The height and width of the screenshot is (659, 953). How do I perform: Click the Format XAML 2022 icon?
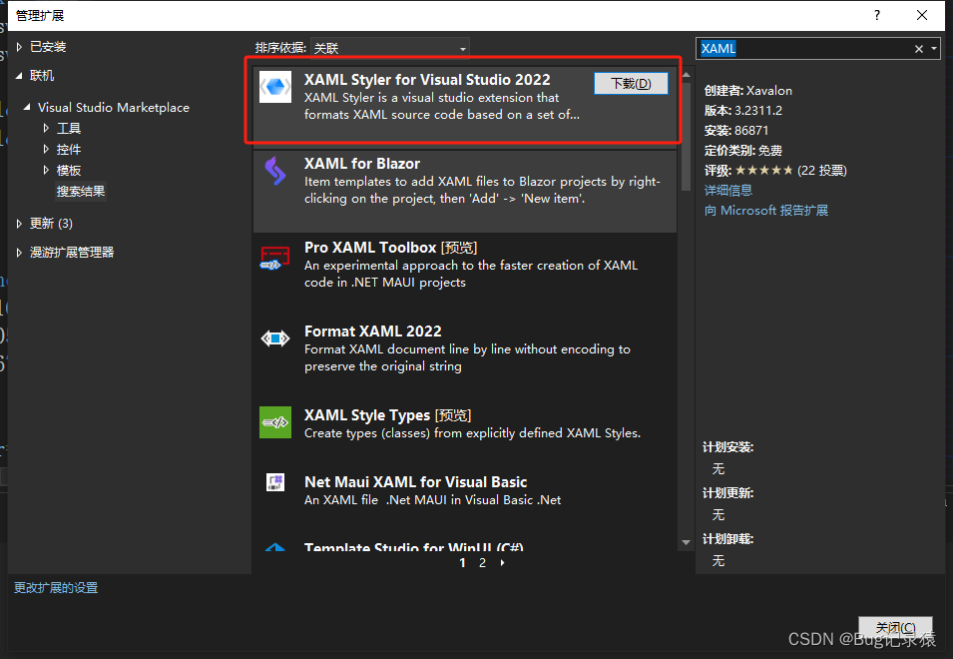coord(275,338)
